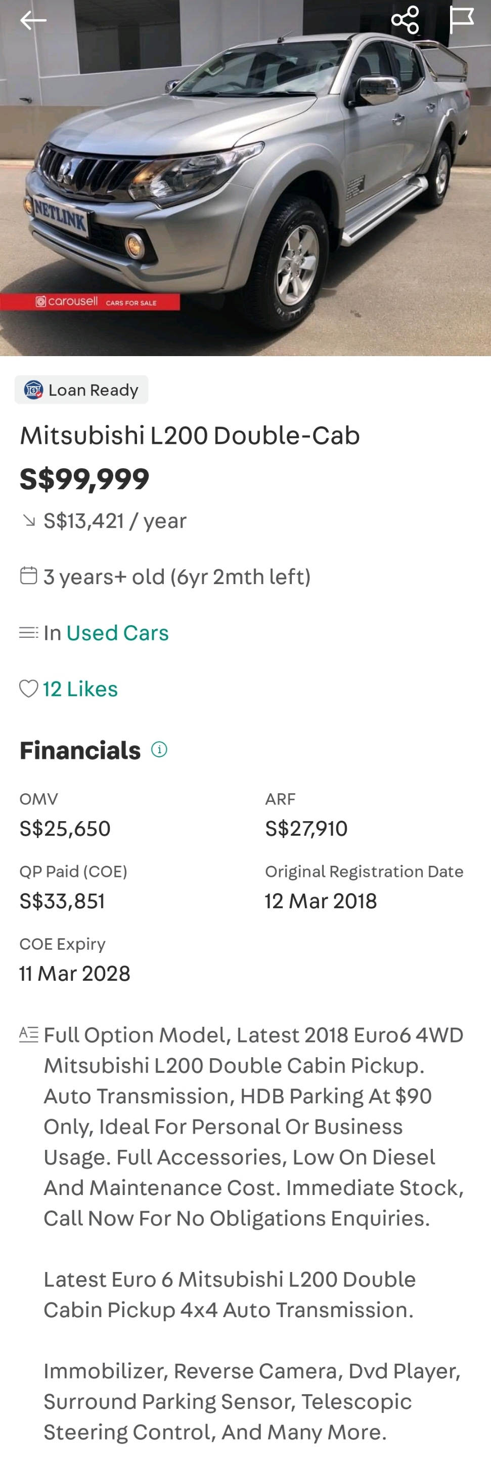Tap the description text icon
491x1464 pixels.
[28, 1034]
